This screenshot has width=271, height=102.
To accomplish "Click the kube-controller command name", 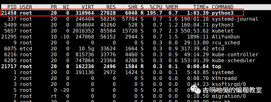I will click(x=235, y=55).
